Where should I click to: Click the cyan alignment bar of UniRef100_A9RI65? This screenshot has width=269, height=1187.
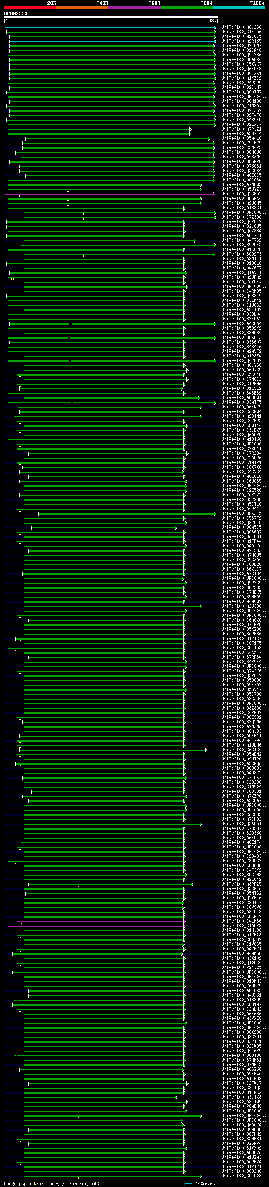pyautogui.click(x=113, y=41)
